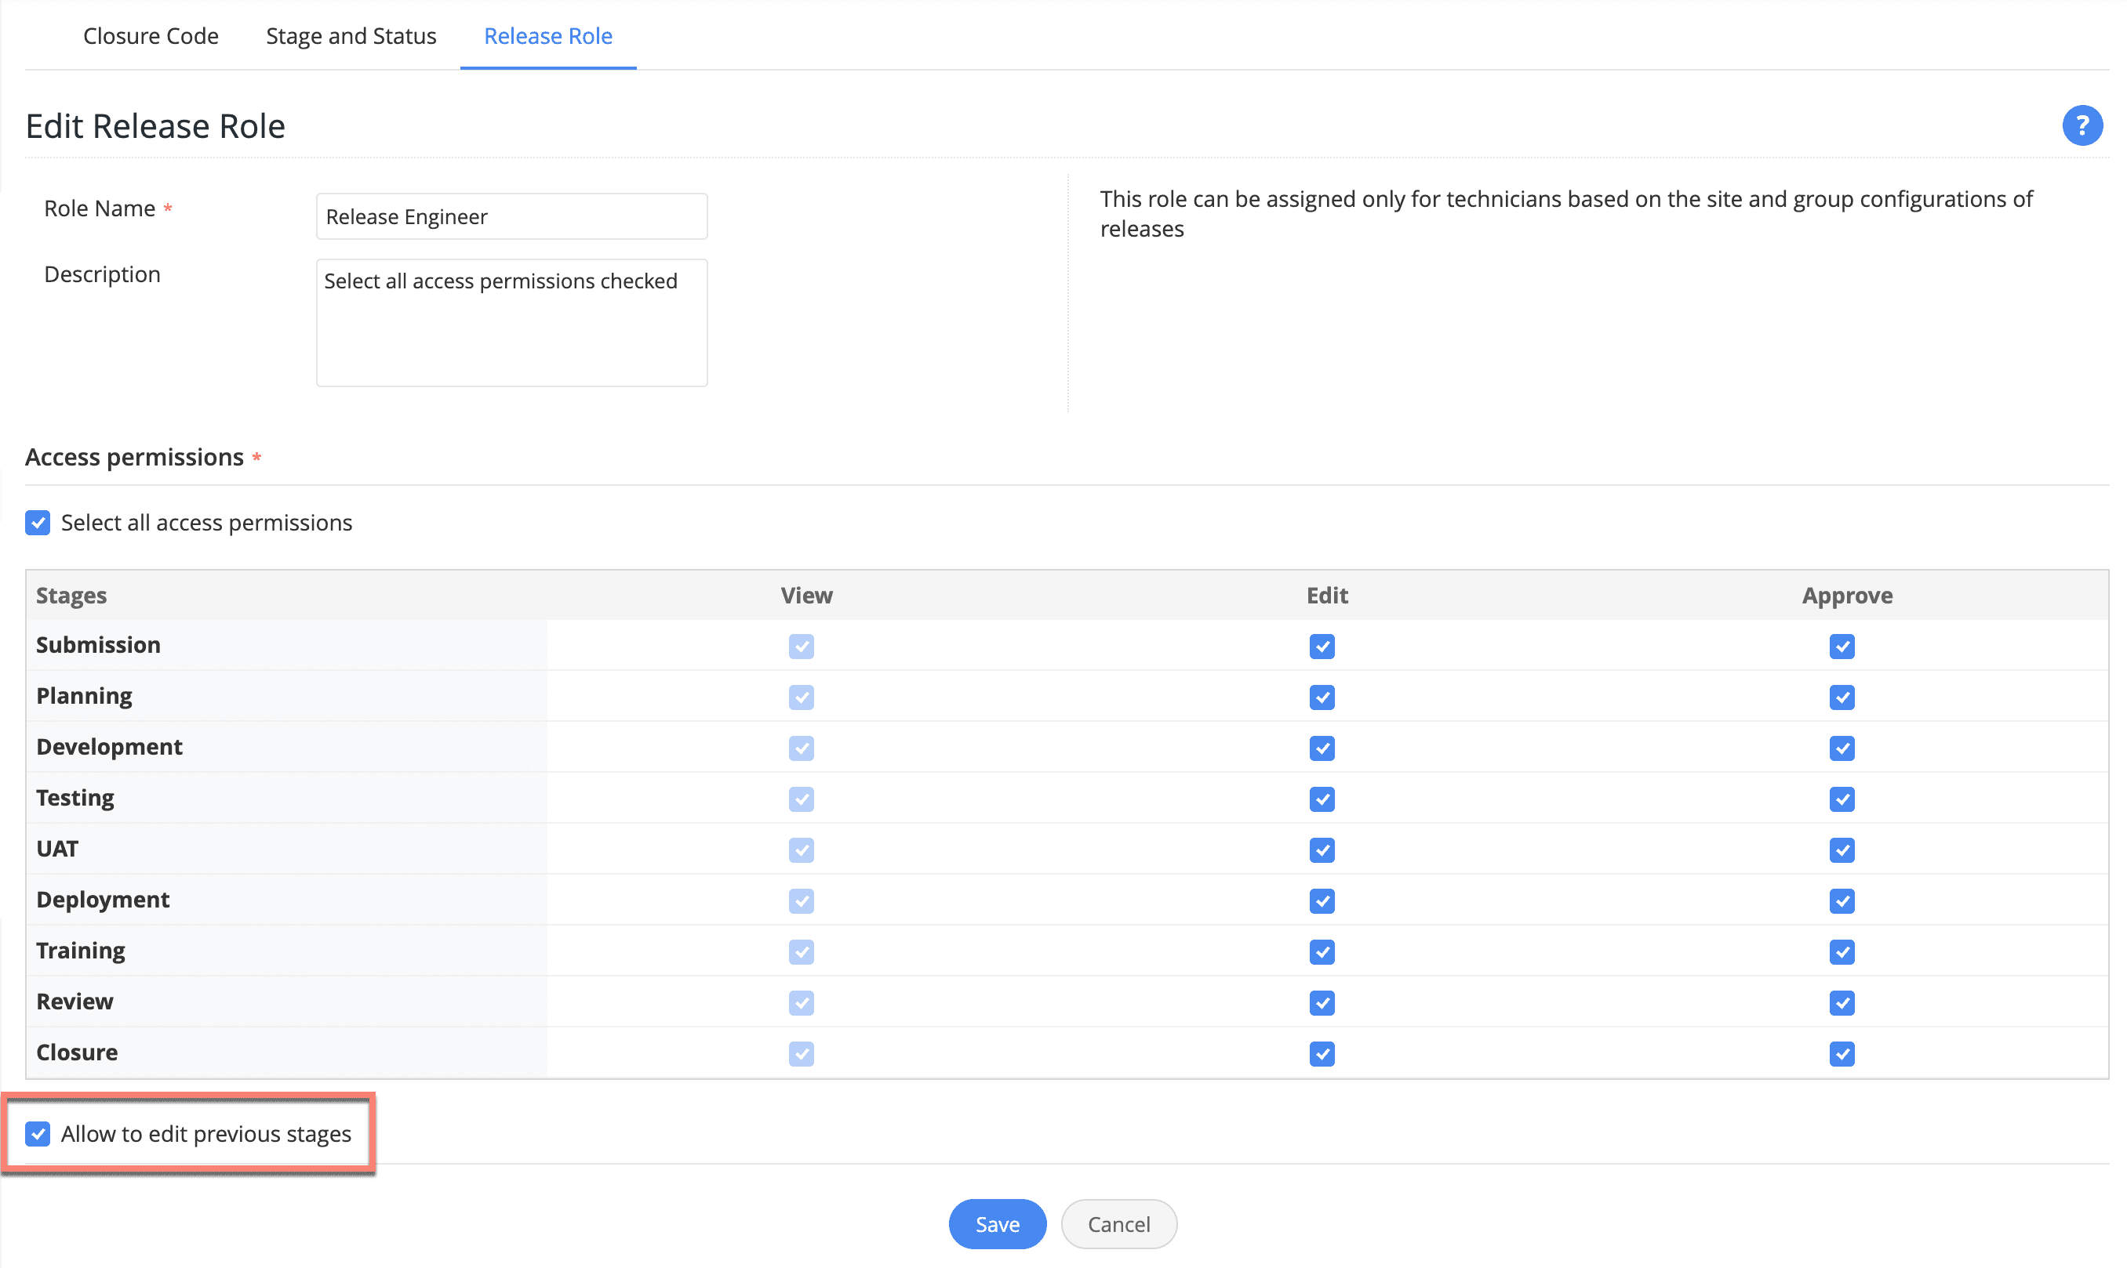The width and height of the screenshot is (2127, 1268).
Task: Disable Allow to edit previous stages
Action: click(38, 1134)
